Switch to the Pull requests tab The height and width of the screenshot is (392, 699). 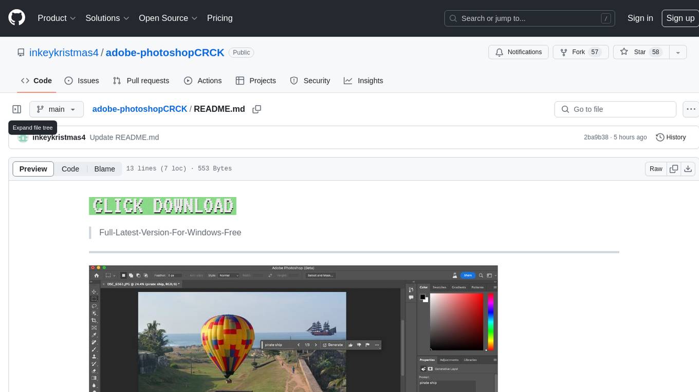point(141,81)
